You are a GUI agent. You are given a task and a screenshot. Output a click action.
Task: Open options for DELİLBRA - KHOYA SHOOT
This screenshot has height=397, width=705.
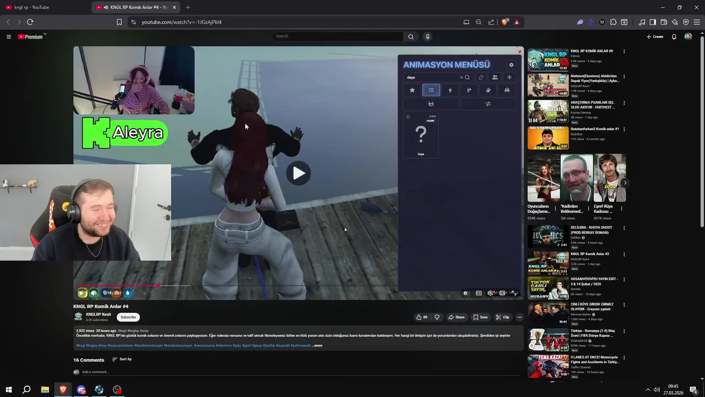pos(624,228)
